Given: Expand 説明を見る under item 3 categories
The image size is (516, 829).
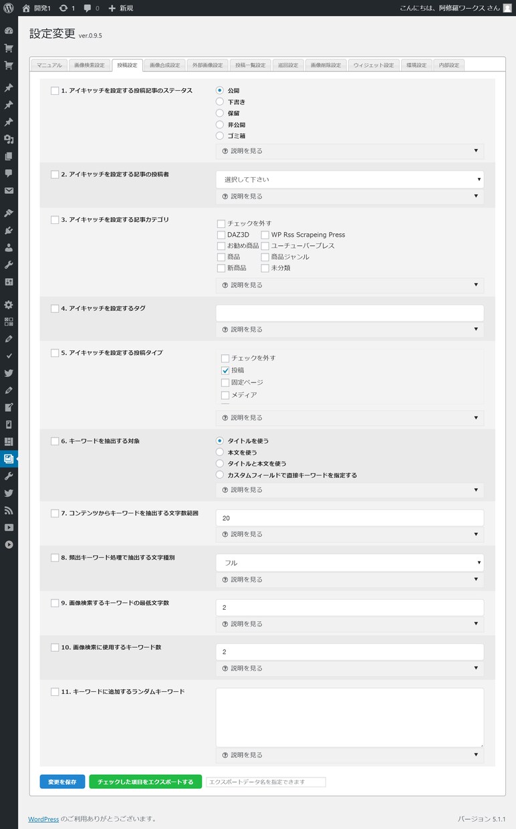Looking at the screenshot, I should click(x=350, y=285).
